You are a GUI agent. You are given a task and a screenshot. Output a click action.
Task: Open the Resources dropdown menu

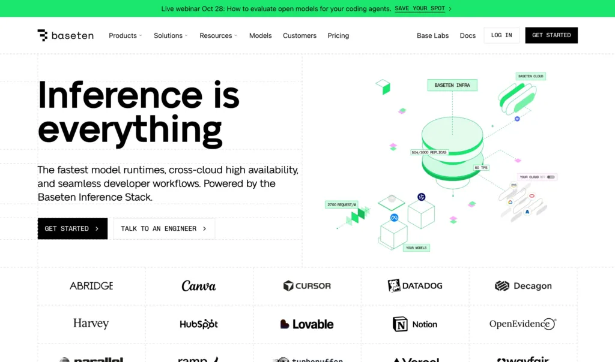click(x=219, y=35)
